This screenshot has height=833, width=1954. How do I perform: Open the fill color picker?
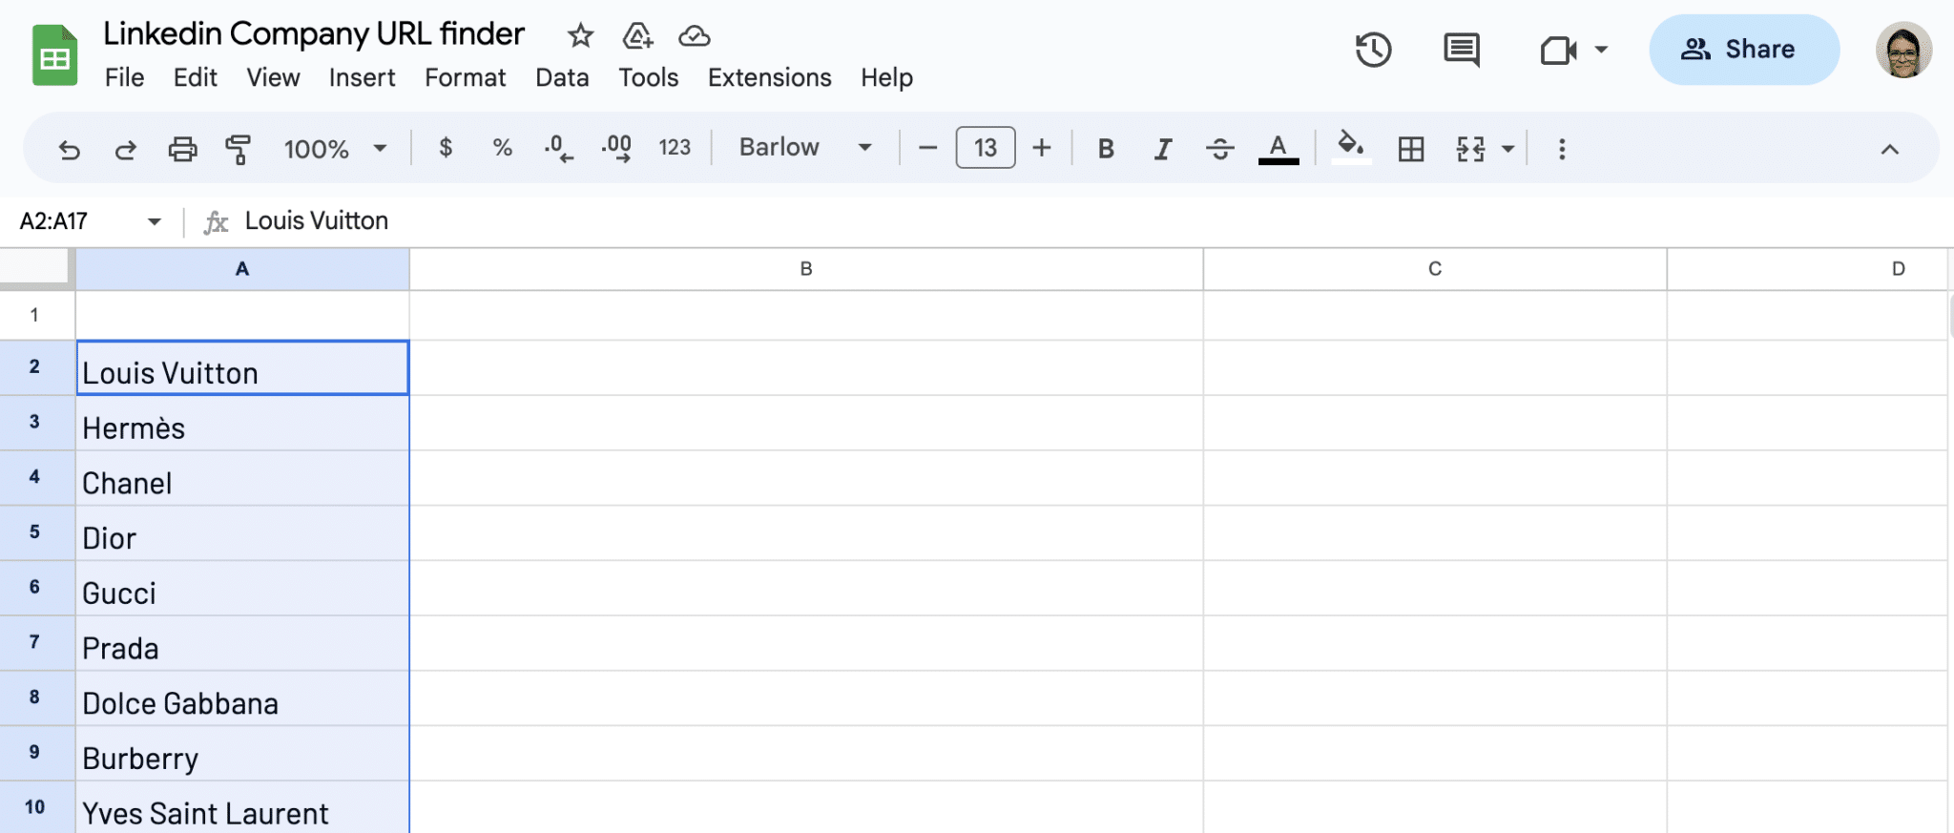1350,148
